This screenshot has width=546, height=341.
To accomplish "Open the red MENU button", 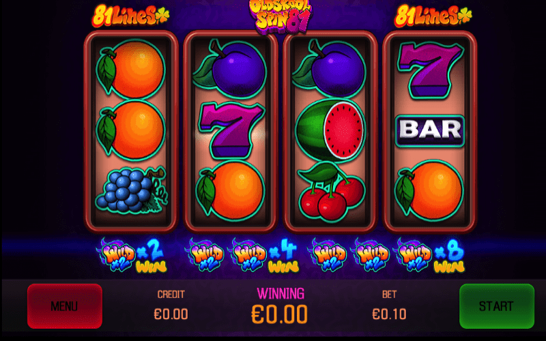I will click(65, 306).
